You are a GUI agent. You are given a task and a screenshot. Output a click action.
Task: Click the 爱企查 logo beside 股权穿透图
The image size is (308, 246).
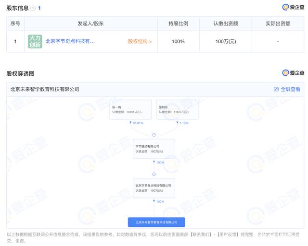coord(293,73)
